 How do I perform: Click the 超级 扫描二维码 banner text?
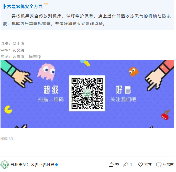[x=51, y=94]
